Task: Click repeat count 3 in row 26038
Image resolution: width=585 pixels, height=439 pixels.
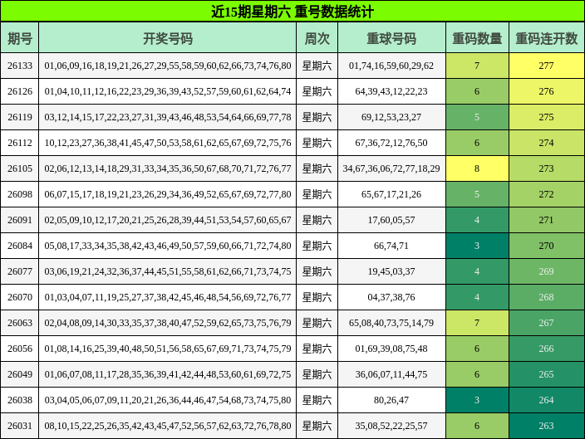Action: point(477,400)
